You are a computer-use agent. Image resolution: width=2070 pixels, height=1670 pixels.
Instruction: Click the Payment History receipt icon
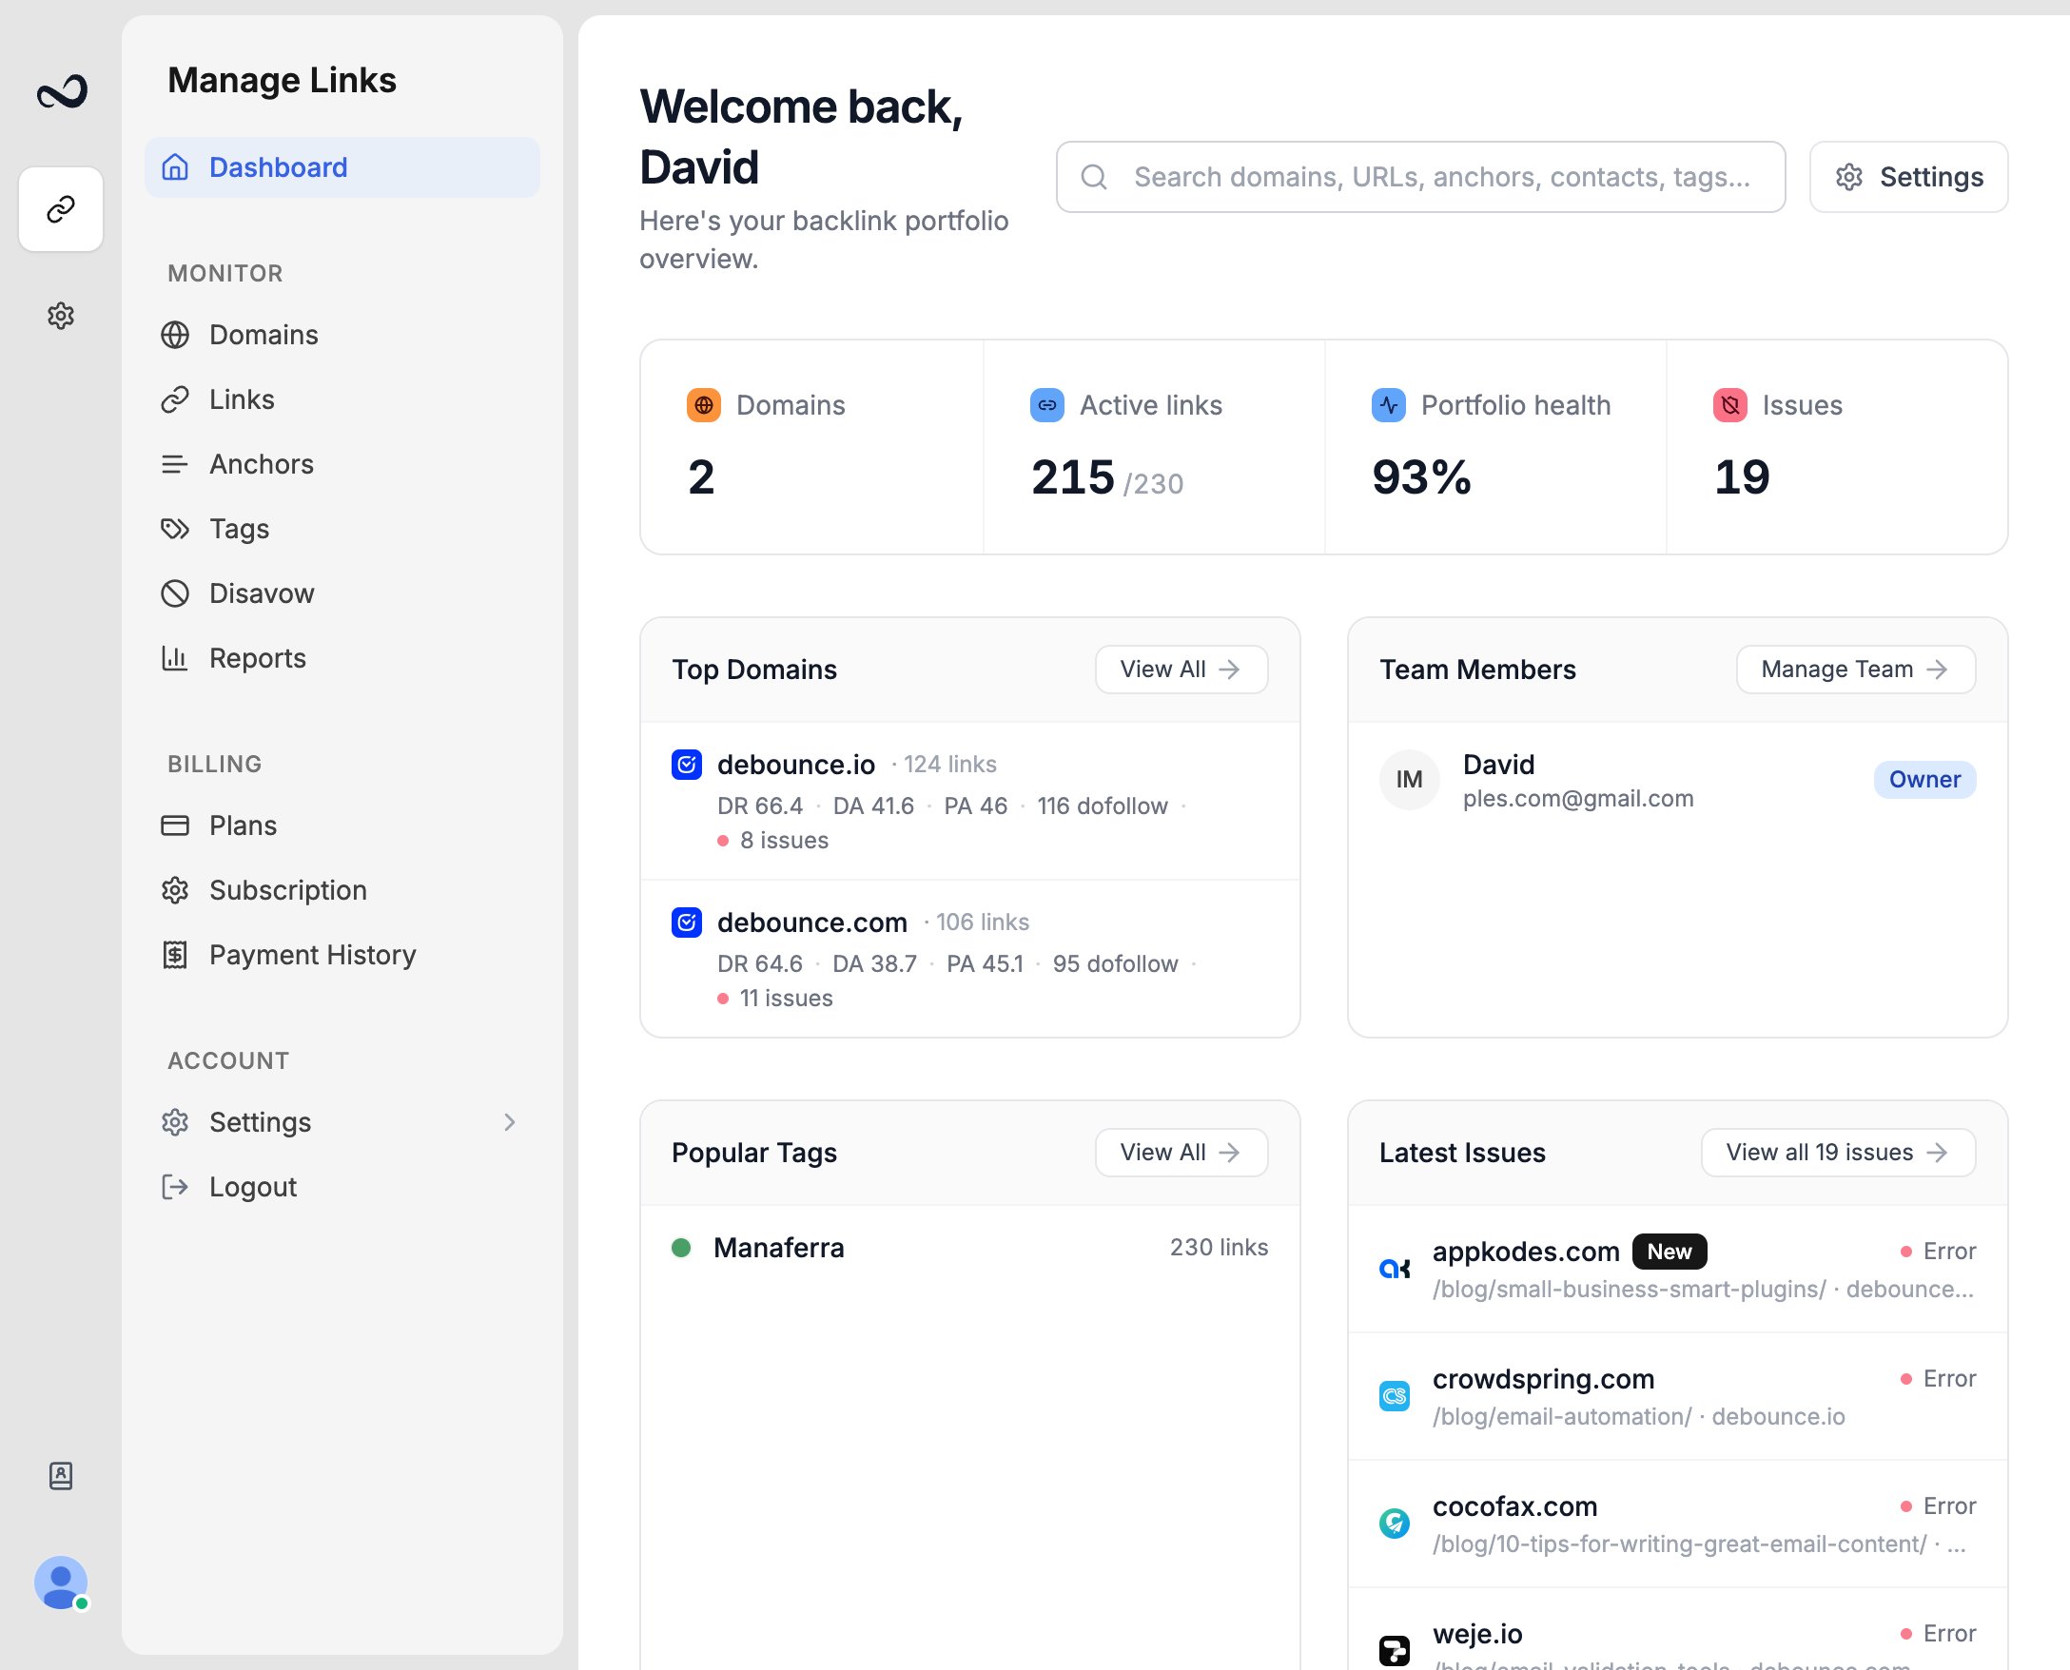[175, 954]
